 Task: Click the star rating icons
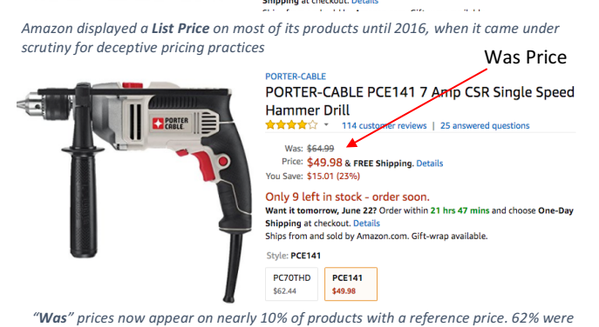pos(291,125)
